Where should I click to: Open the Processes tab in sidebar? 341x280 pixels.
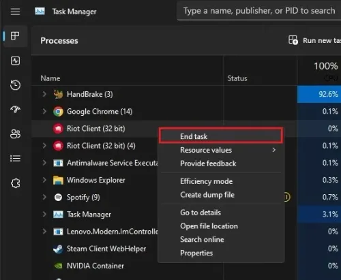15,36
